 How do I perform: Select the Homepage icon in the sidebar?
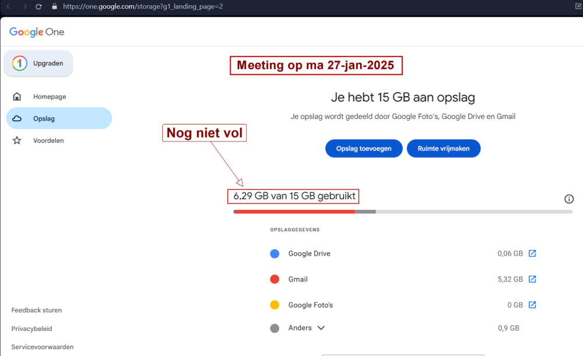[17, 96]
